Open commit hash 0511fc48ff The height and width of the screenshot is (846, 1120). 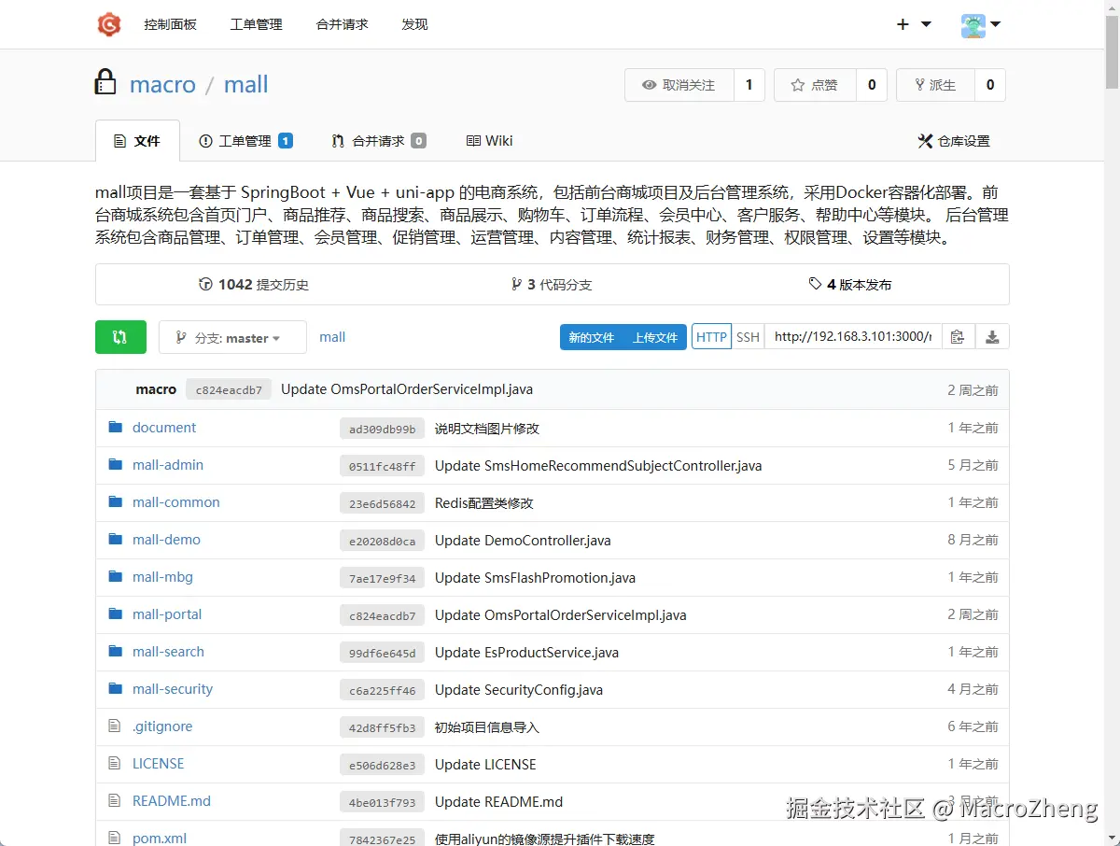click(383, 466)
